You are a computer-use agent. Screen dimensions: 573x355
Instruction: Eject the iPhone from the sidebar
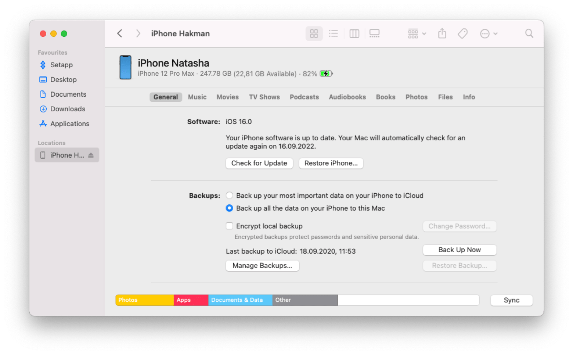[x=91, y=155]
